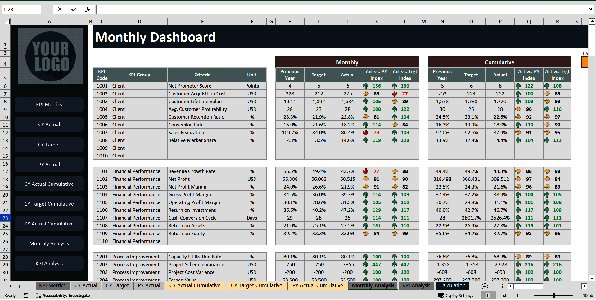Image resolution: width=596 pixels, height=300 pixels.
Task: Add a new sheet with plus icon
Action: click(485, 286)
